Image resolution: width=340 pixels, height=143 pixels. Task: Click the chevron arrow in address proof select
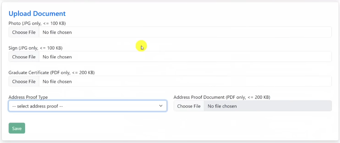pyautogui.click(x=161, y=106)
